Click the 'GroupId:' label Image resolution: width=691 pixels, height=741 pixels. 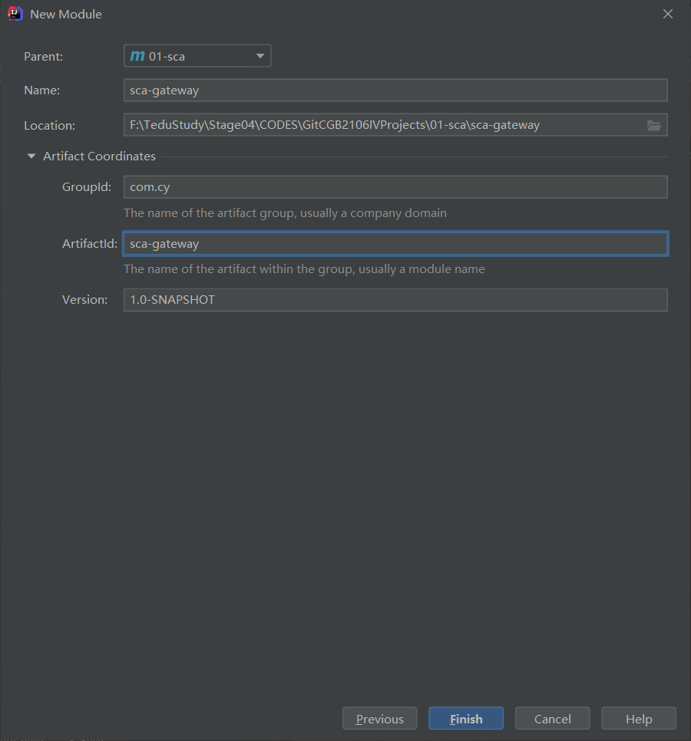tap(87, 187)
